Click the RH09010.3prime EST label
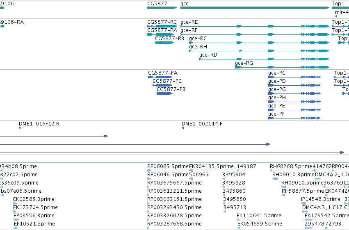The width and height of the screenshot is (349, 230). point(293,175)
